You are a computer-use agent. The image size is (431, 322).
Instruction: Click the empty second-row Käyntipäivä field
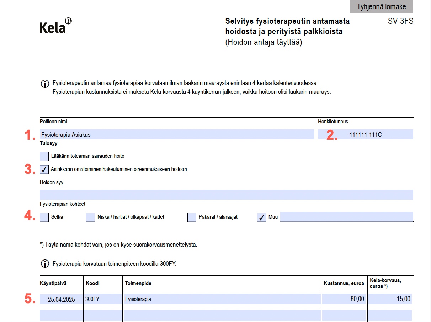tap(61, 315)
